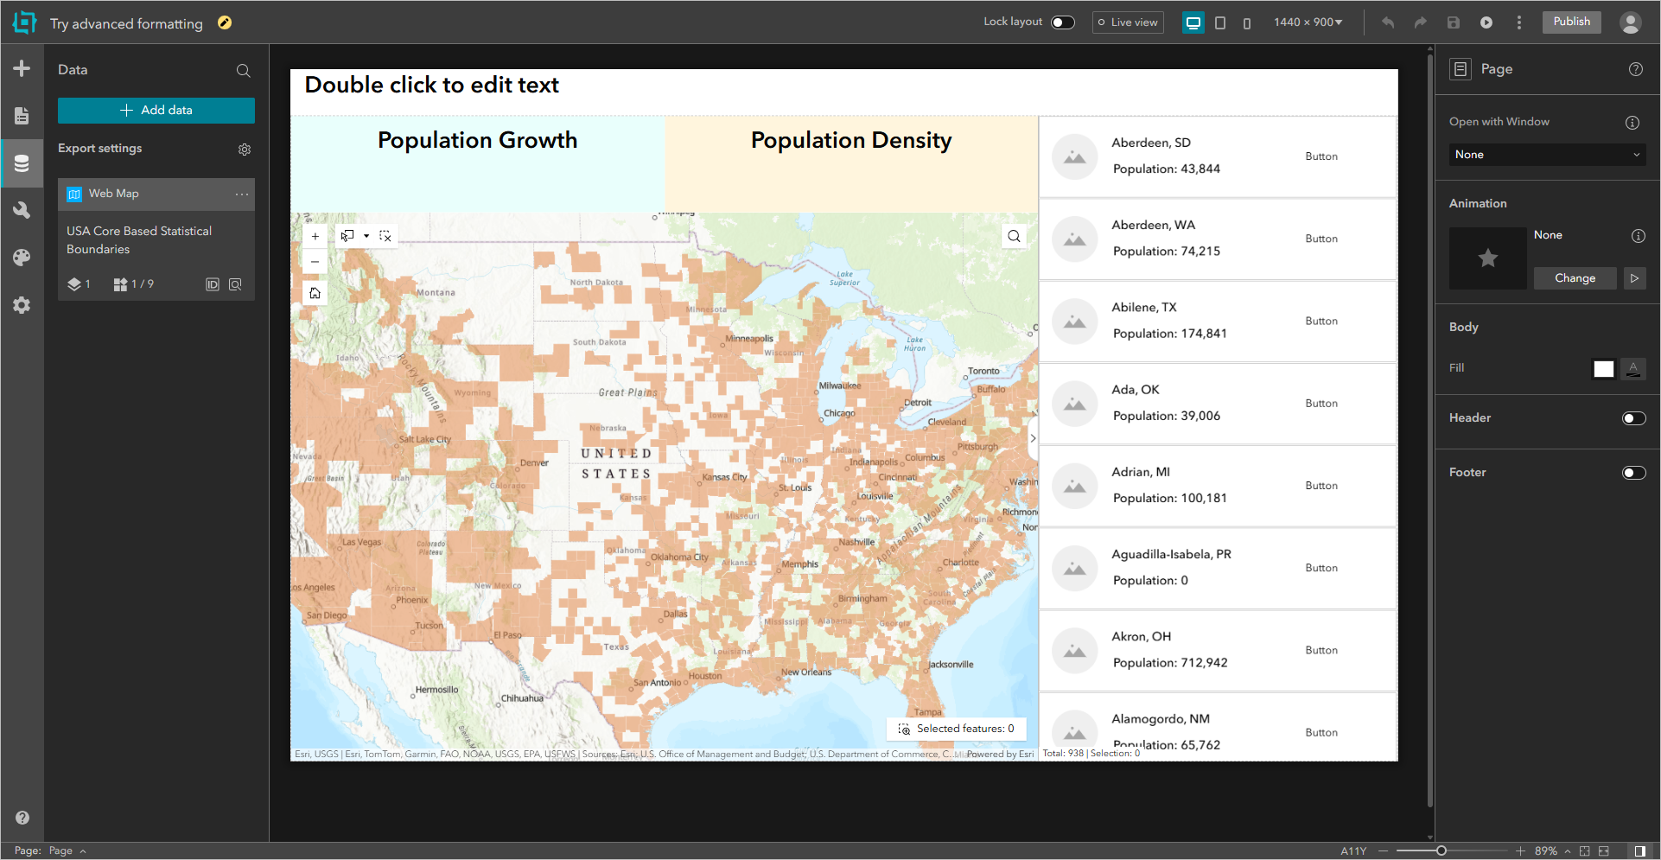Click the Add data button
Screen dimensions: 1661x860
point(156,111)
